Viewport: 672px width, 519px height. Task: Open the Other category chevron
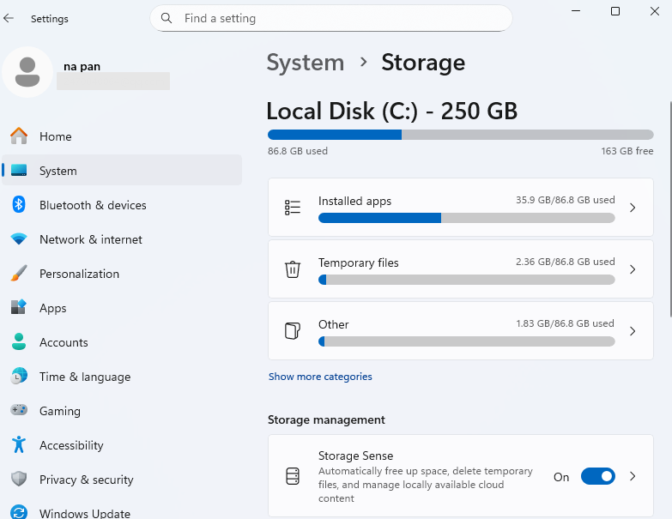[633, 331]
